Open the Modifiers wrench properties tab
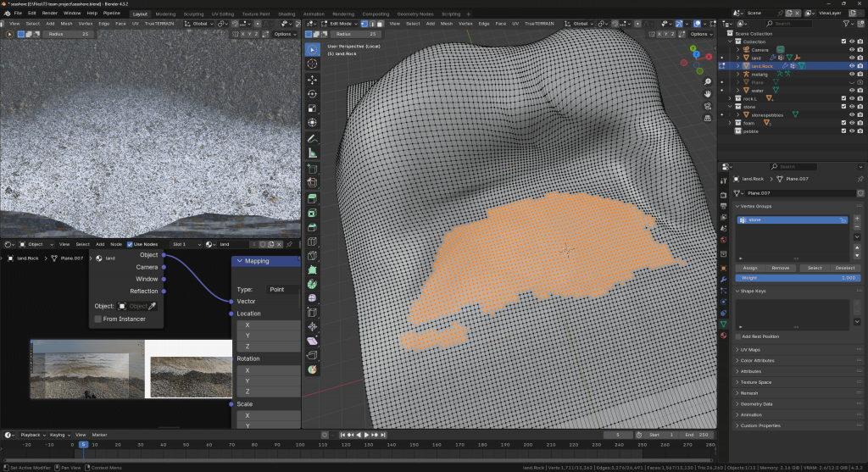 point(724,279)
